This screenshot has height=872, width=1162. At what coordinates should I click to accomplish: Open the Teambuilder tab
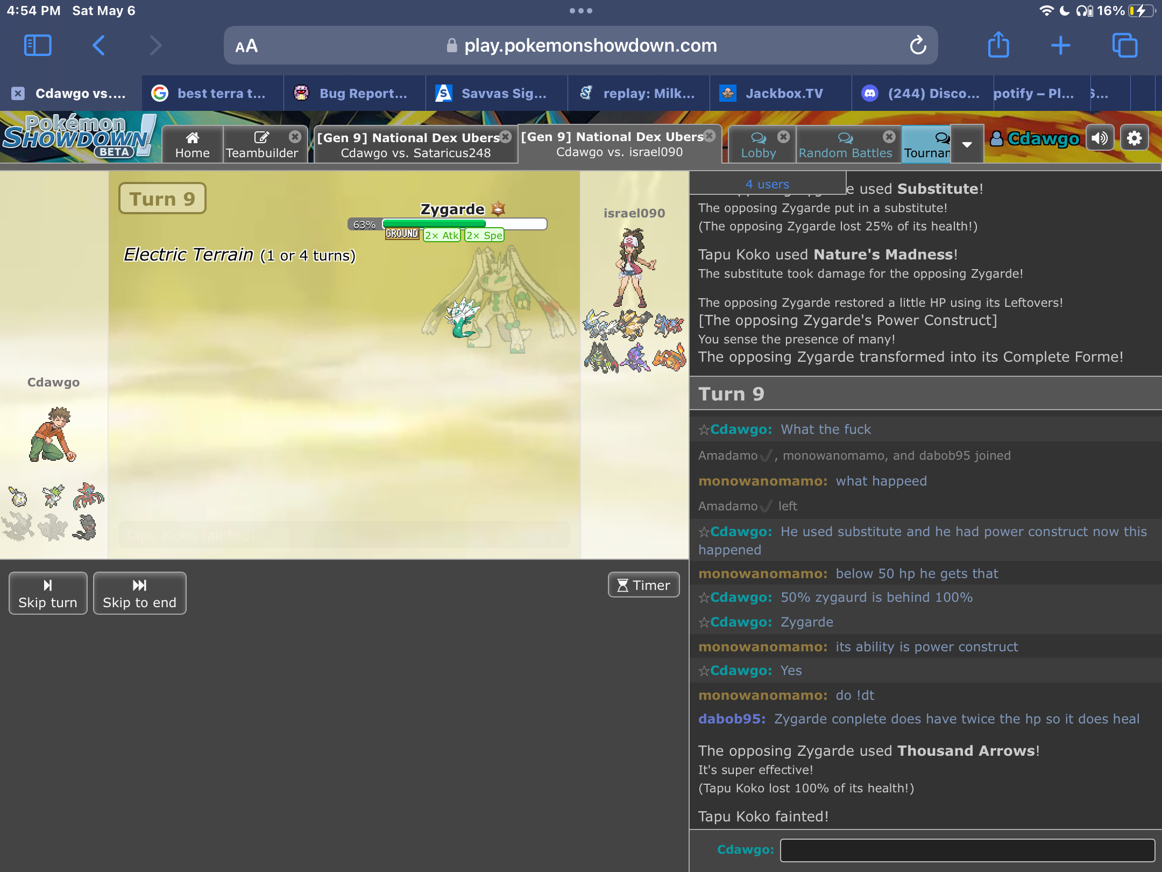(x=261, y=144)
